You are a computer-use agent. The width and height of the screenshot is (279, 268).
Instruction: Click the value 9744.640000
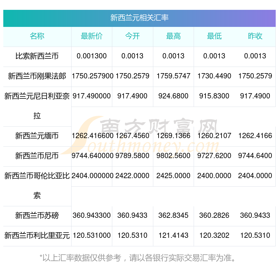coord(93,156)
